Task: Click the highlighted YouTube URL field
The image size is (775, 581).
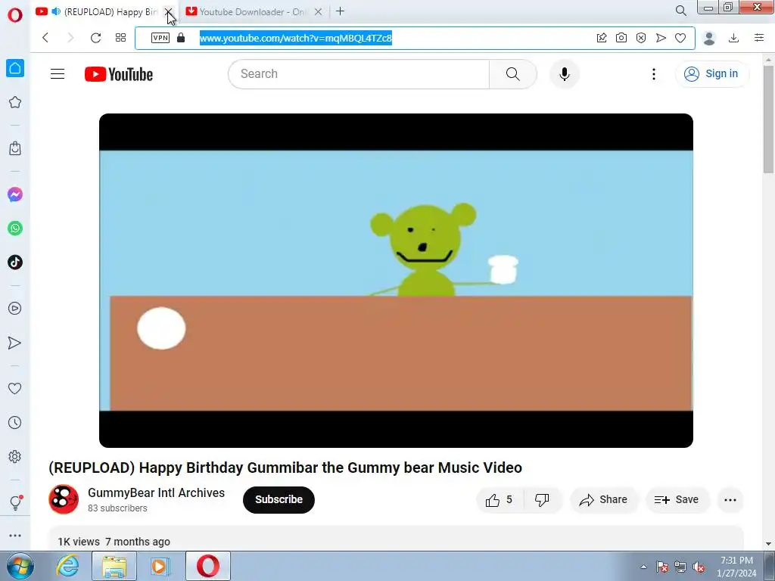Action: click(x=296, y=38)
